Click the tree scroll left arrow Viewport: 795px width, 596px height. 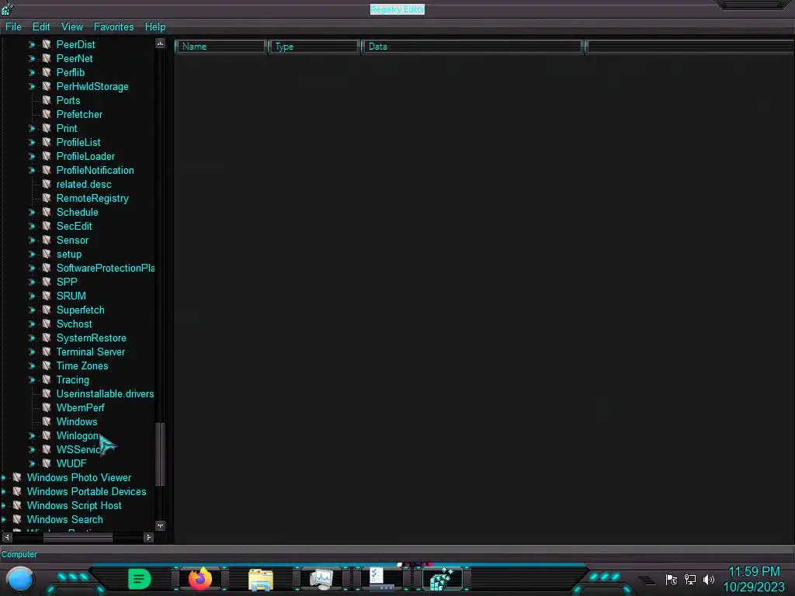point(6,537)
